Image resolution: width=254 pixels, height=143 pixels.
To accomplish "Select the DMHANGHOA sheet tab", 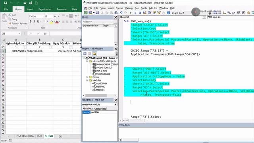I will (25, 136).
